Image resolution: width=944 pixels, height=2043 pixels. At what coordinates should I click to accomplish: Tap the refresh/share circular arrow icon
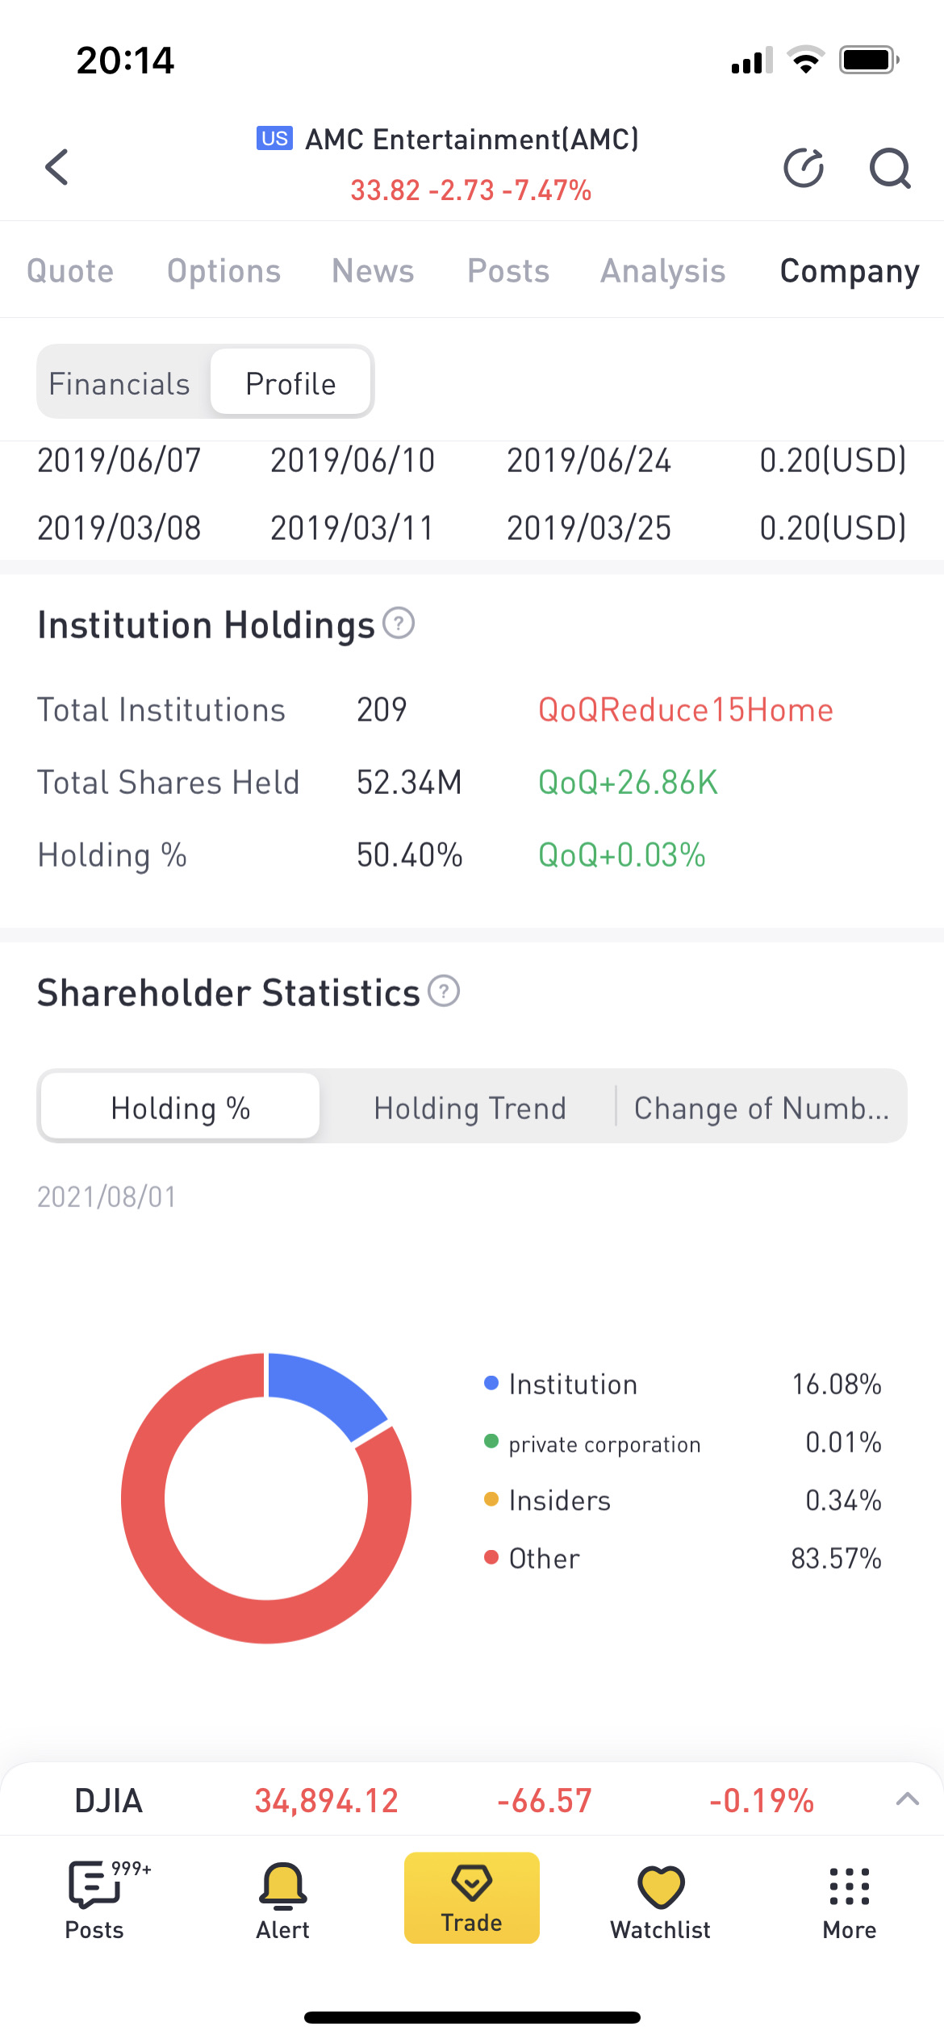804,168
